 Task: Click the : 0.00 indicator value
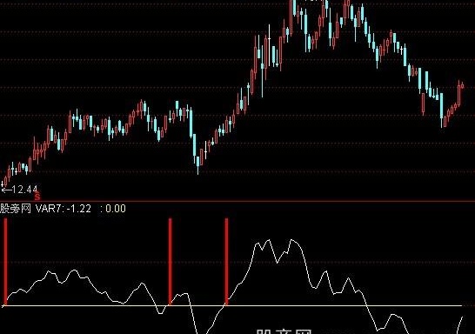pos(113,209)
